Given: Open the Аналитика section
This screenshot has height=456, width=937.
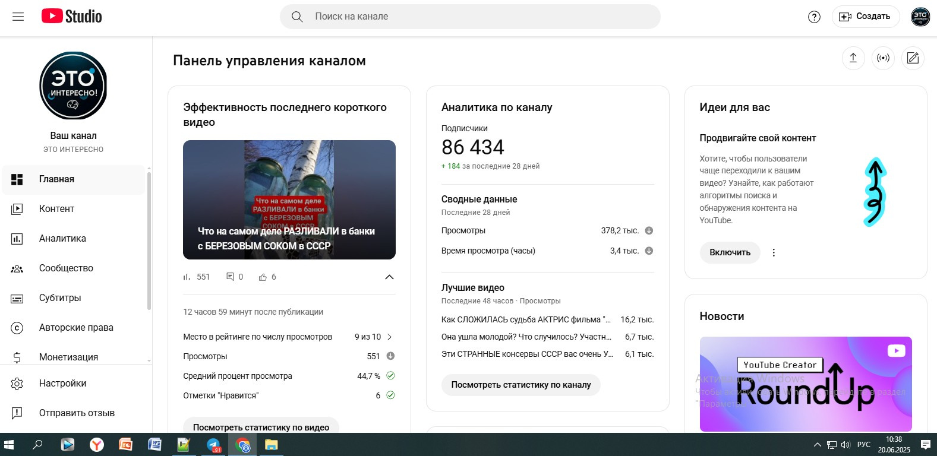Looking at the screenshot, I should pyautogui.click(x=72, y=239).
